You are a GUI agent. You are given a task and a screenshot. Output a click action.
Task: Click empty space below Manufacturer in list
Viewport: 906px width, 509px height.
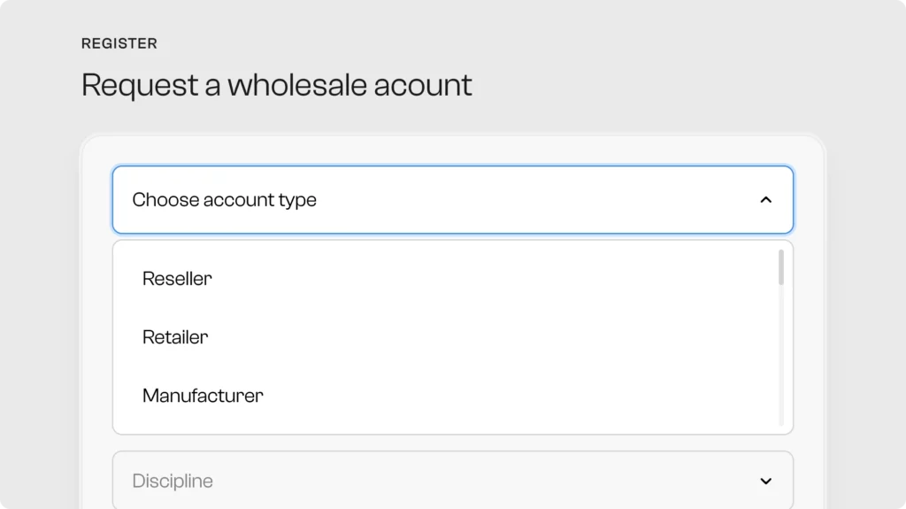[x=442, y=423]
